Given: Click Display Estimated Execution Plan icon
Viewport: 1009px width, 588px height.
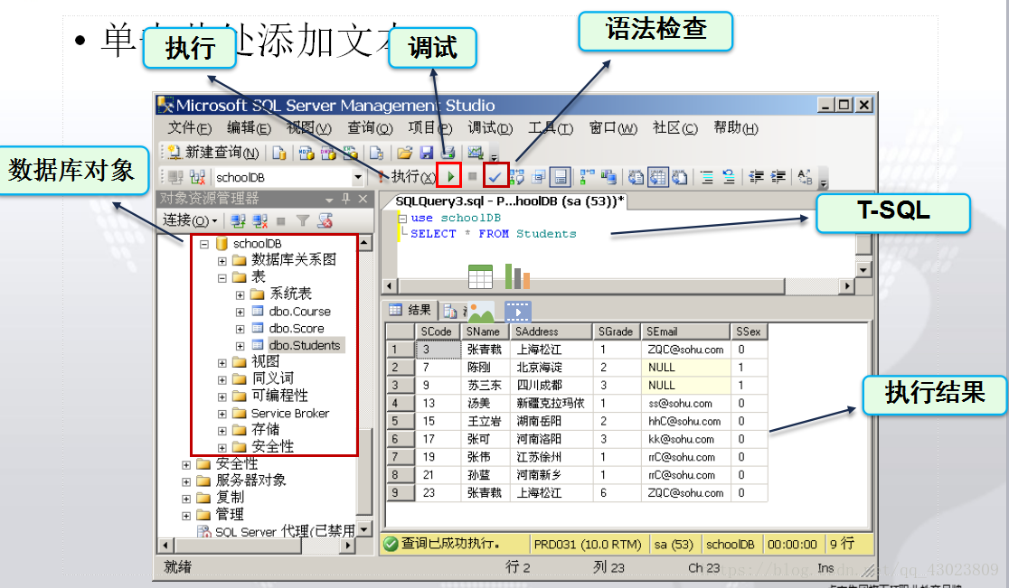Looking at the screenshot, I should pyautogui.click(x=517, y=177).
